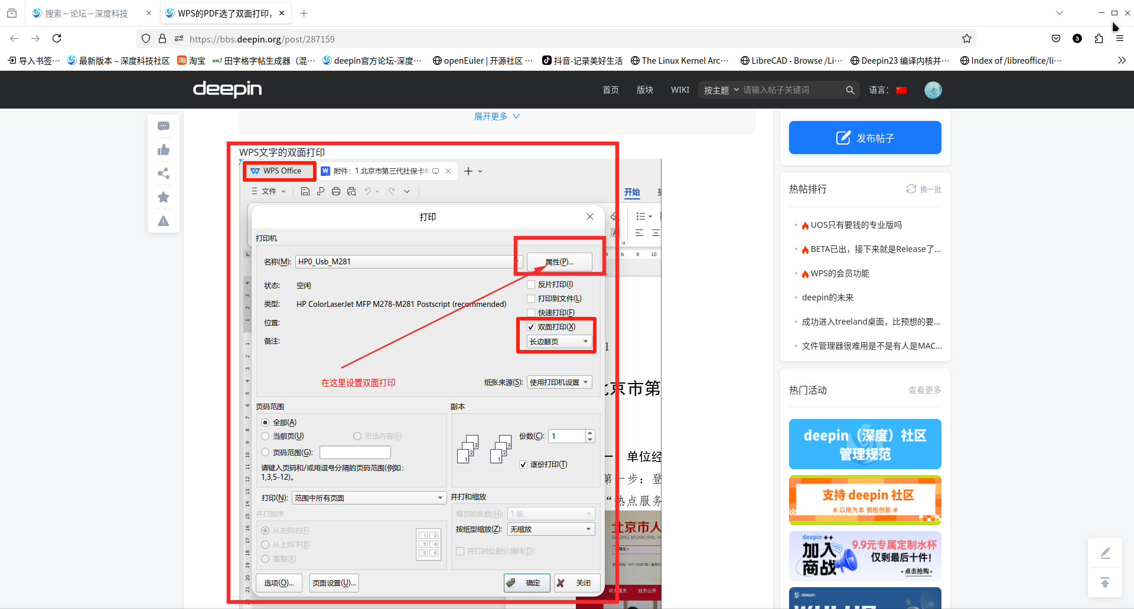Favorite the post with sidebar star

click(164, 197)
